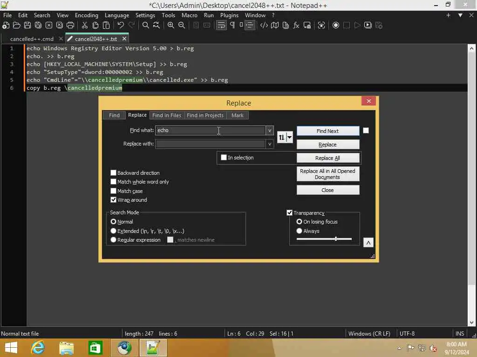
Task: Zoom out using toolbar icon
Action: (182, 25)
